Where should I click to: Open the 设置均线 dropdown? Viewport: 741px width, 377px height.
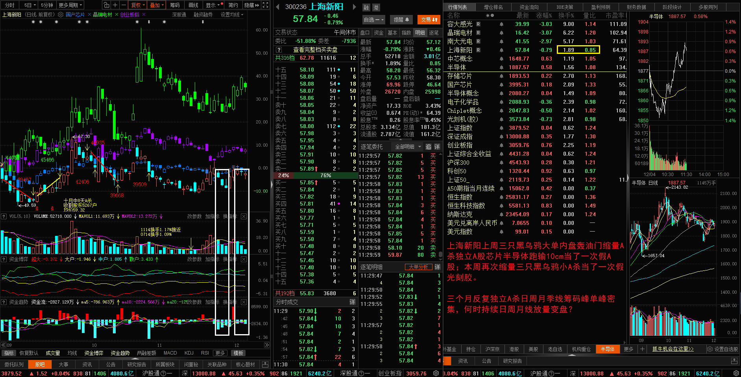click(232, 15)
